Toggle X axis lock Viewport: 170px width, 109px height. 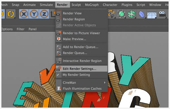pyautogui.click(x=24, y=14)
